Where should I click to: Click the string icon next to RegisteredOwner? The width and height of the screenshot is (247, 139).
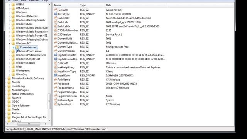56,96
